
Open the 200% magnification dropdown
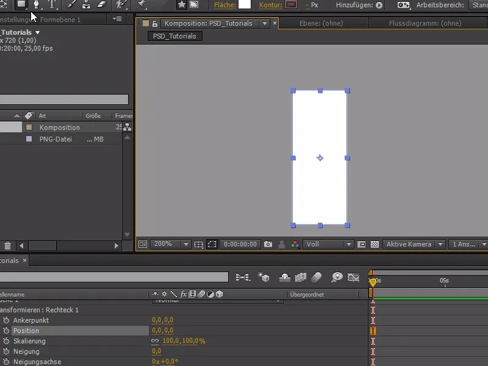[170, 244]
